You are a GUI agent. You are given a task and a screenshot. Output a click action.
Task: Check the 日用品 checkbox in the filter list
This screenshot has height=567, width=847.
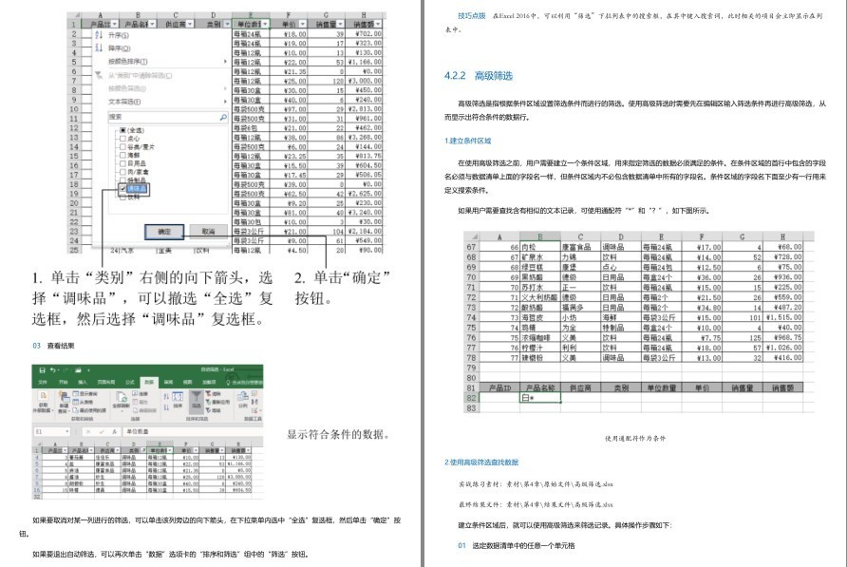[122, 163]
